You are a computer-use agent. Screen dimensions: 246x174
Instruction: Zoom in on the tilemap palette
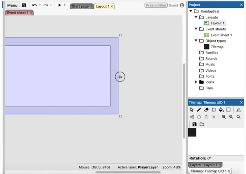[x=224, y=117]
